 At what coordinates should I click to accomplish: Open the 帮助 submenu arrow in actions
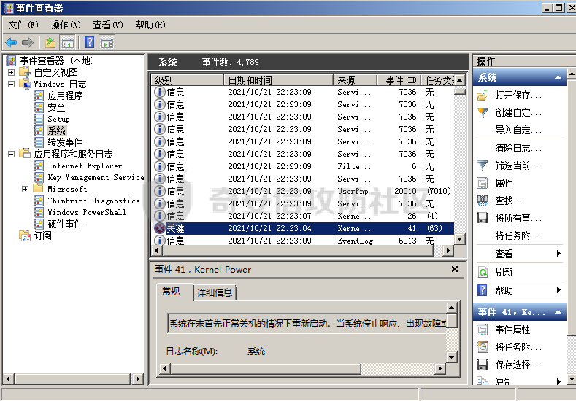point(558,290)
